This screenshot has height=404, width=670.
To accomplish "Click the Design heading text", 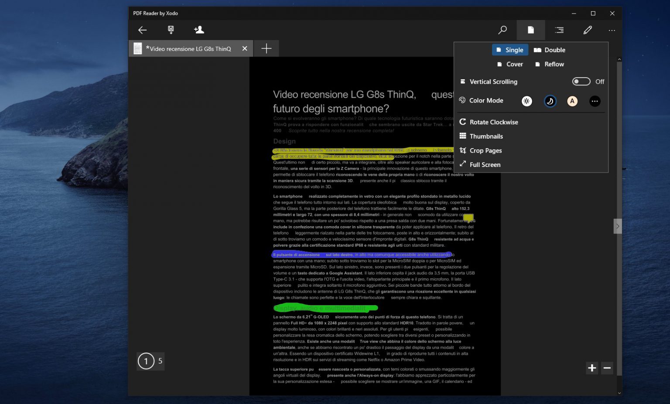I will [x=284, y=141].
